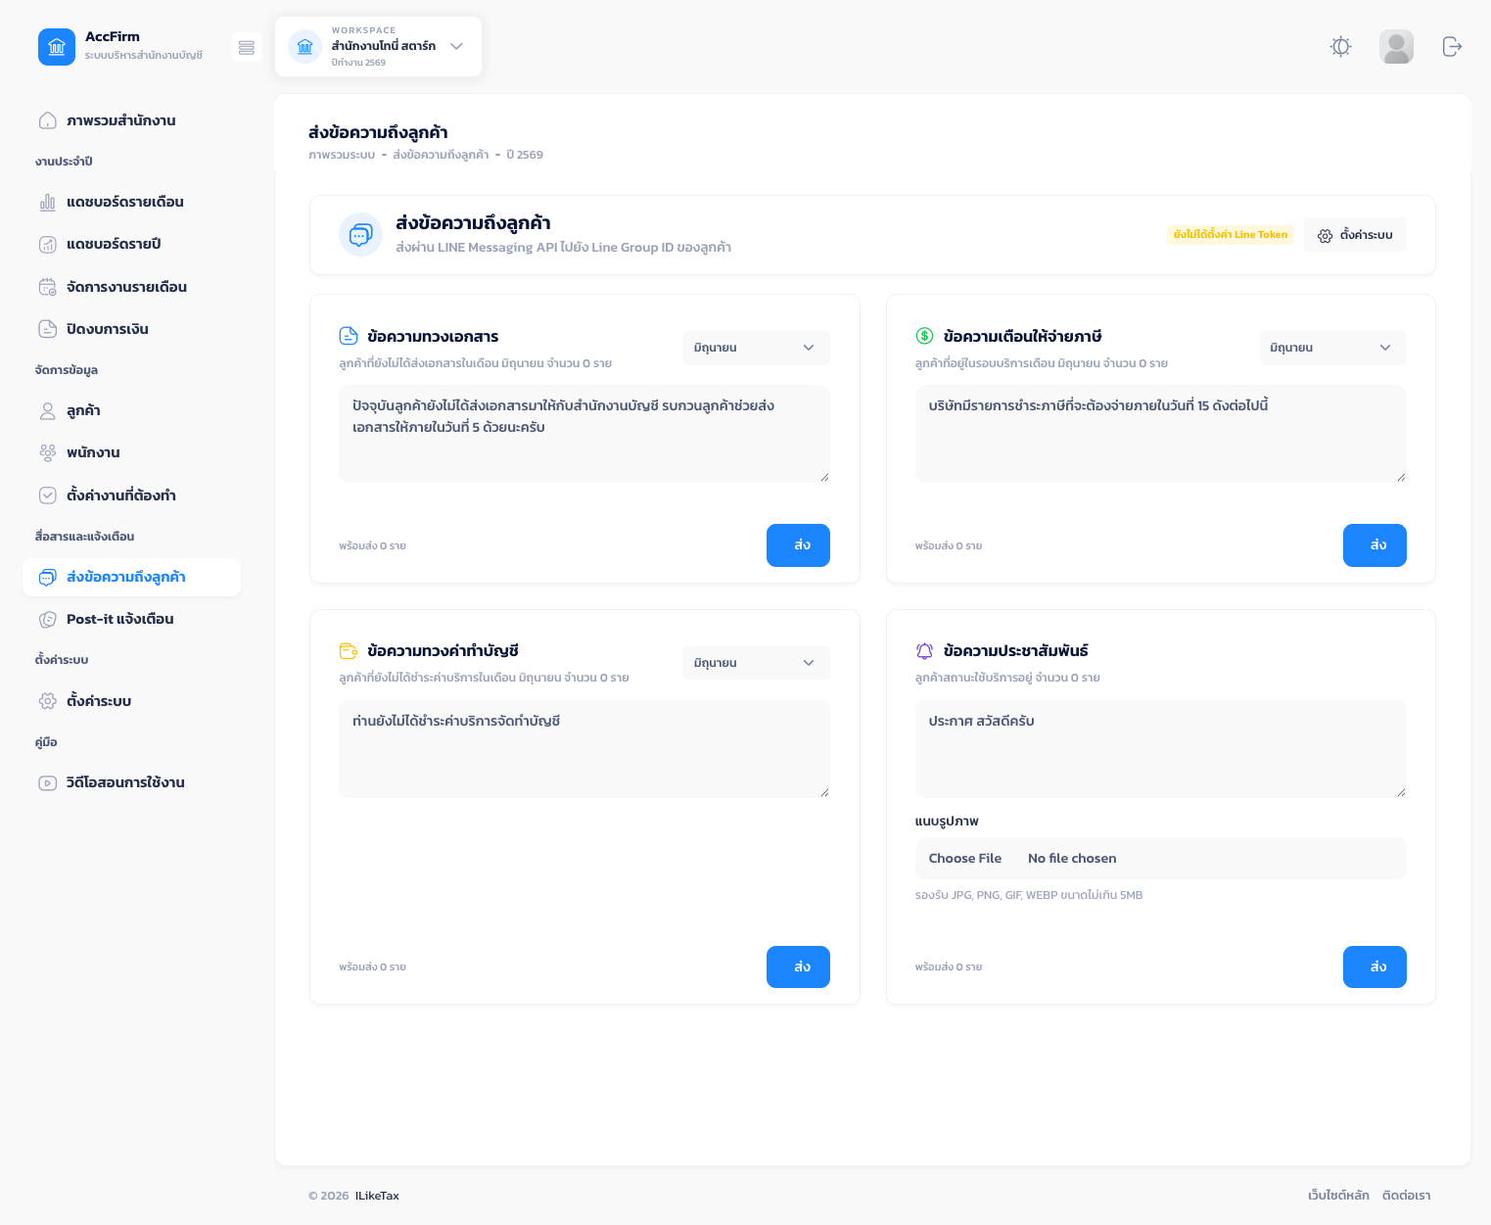Send the ข้อความประชาสัมพันธ์ message
The width and height of the screenshot is (1491, 1225).
point(1375,966)
